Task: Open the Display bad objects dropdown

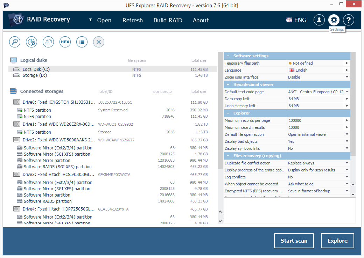Action: click(x=347, y=141)
